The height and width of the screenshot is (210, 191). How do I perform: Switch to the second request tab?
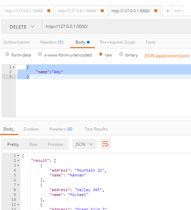click(81, 11)
